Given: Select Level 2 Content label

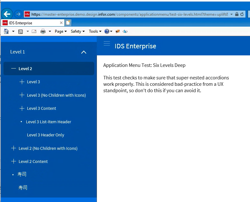Looking at the screenshot, I should click(33, 161).
